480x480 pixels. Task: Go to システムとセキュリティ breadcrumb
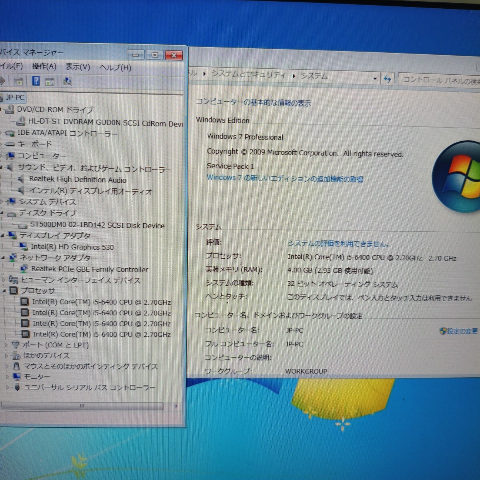pos(248,74)
